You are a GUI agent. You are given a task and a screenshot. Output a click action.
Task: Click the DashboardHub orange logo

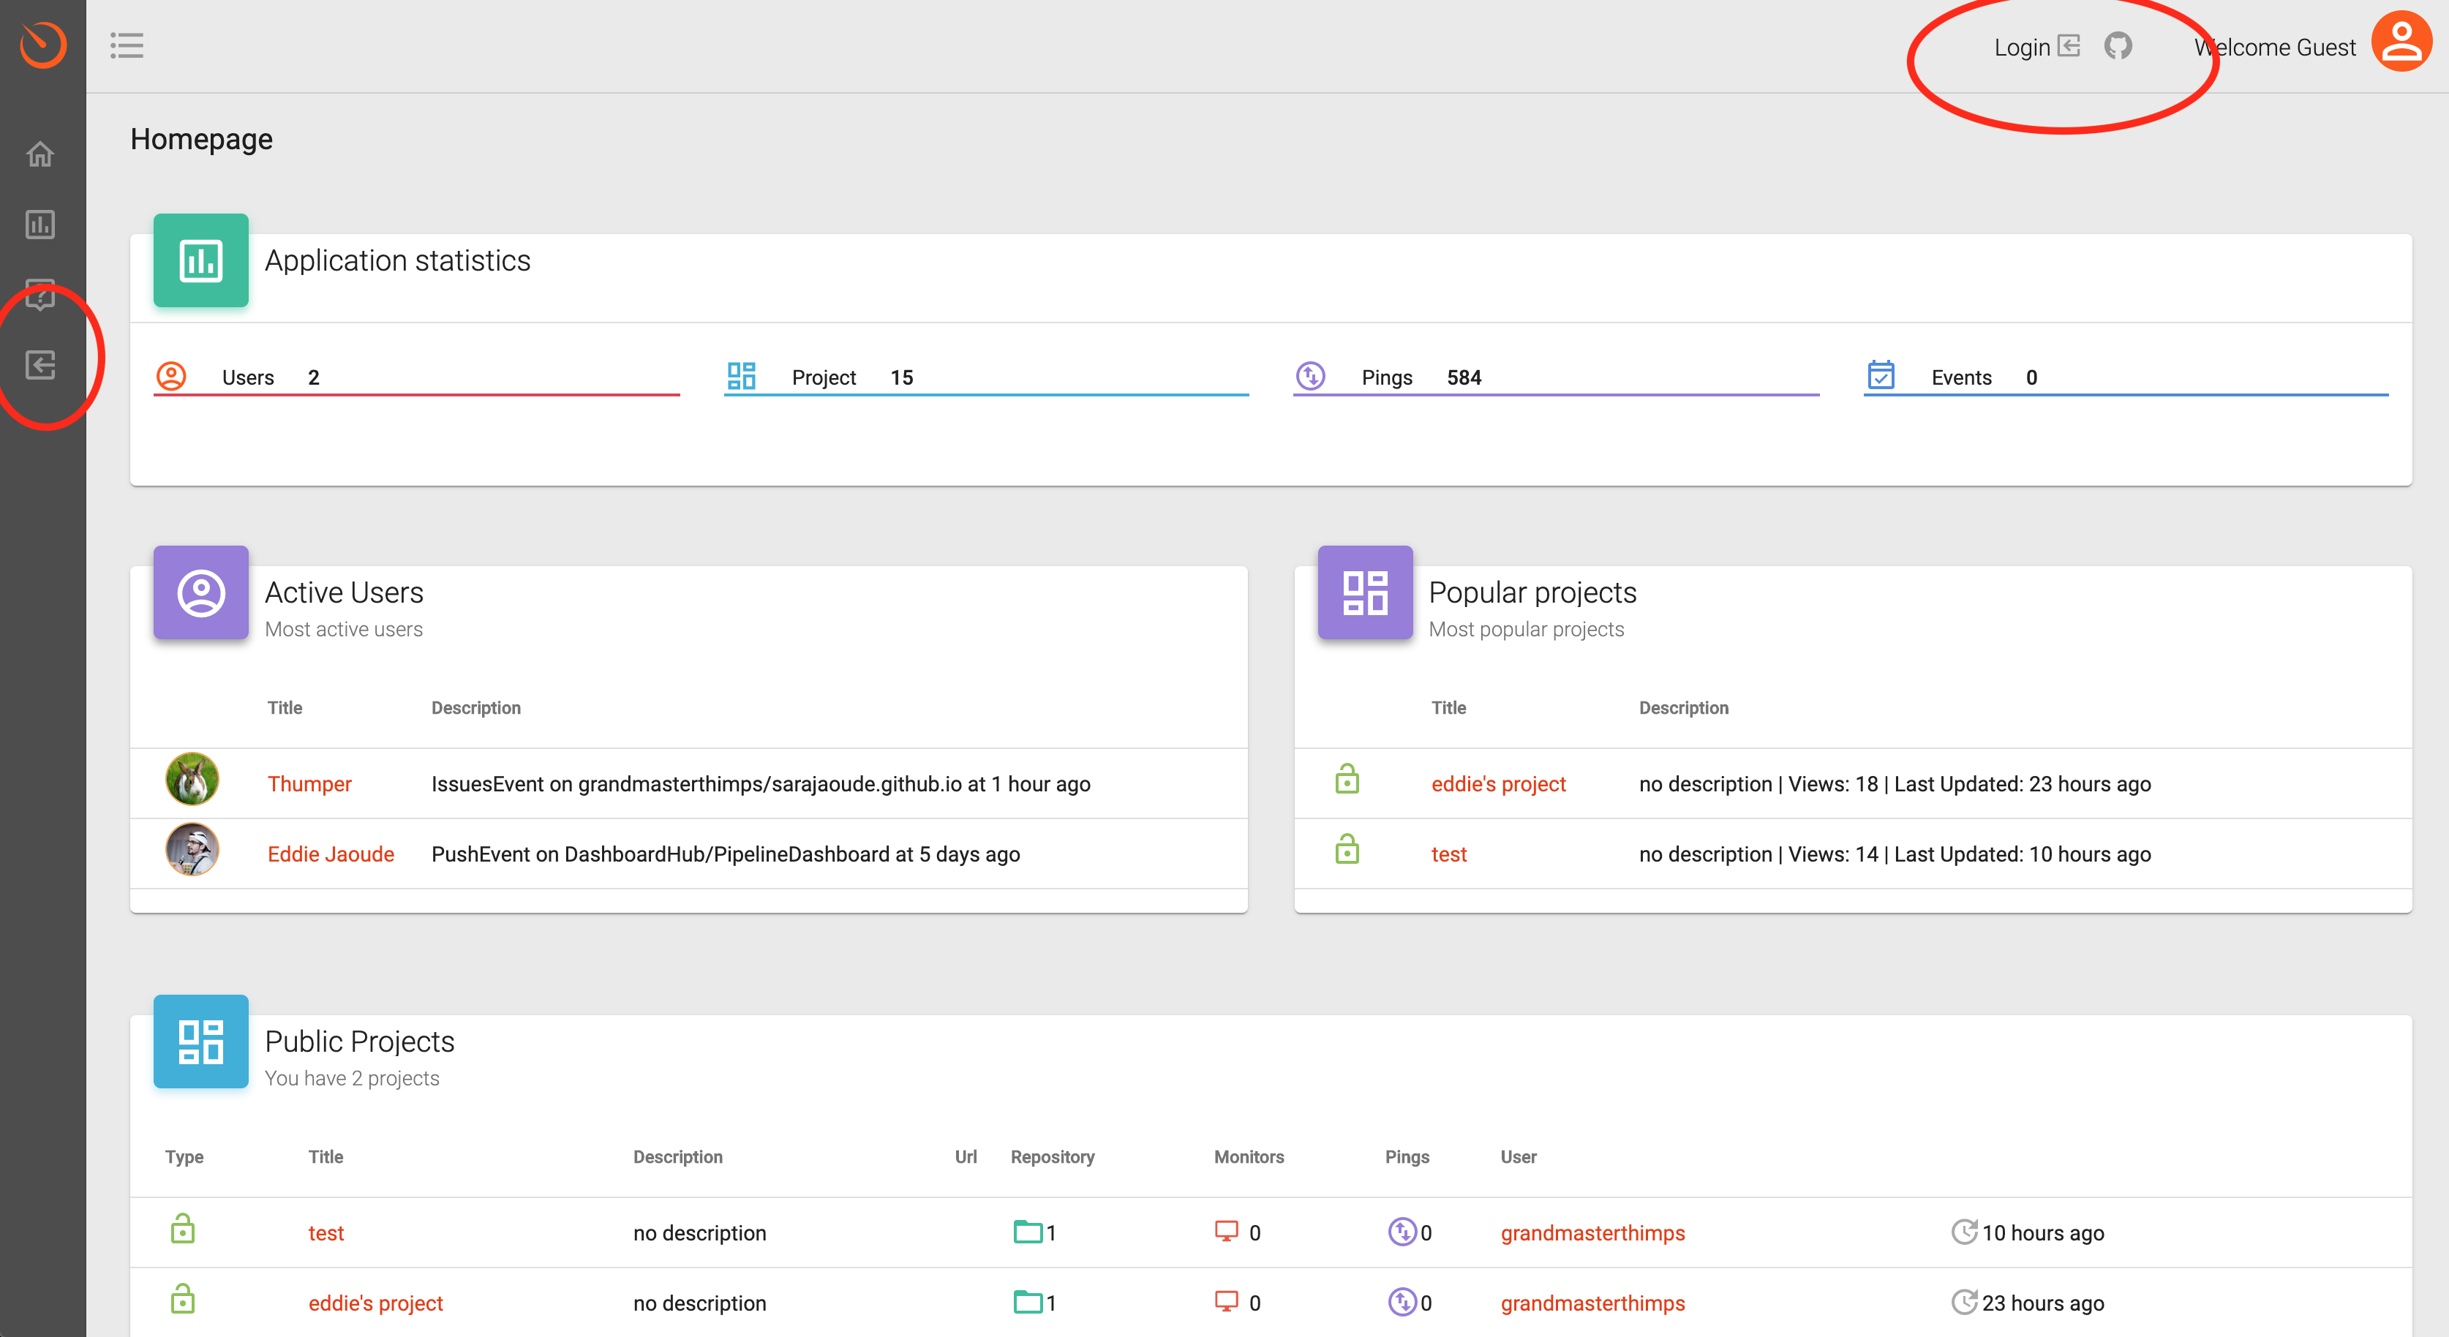(44, 44)
